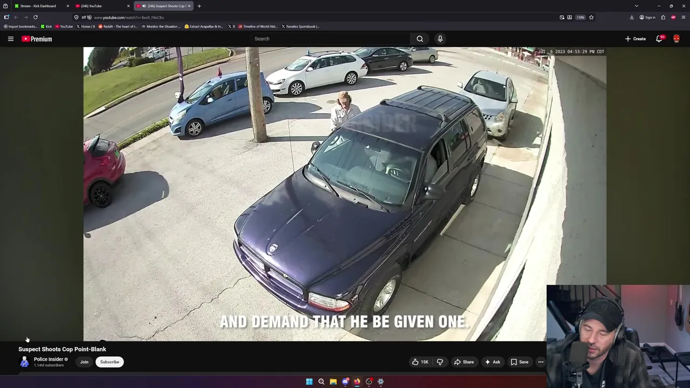Go forward using browser forward arrow
690x388 pixels.
(x=25, y=17)
